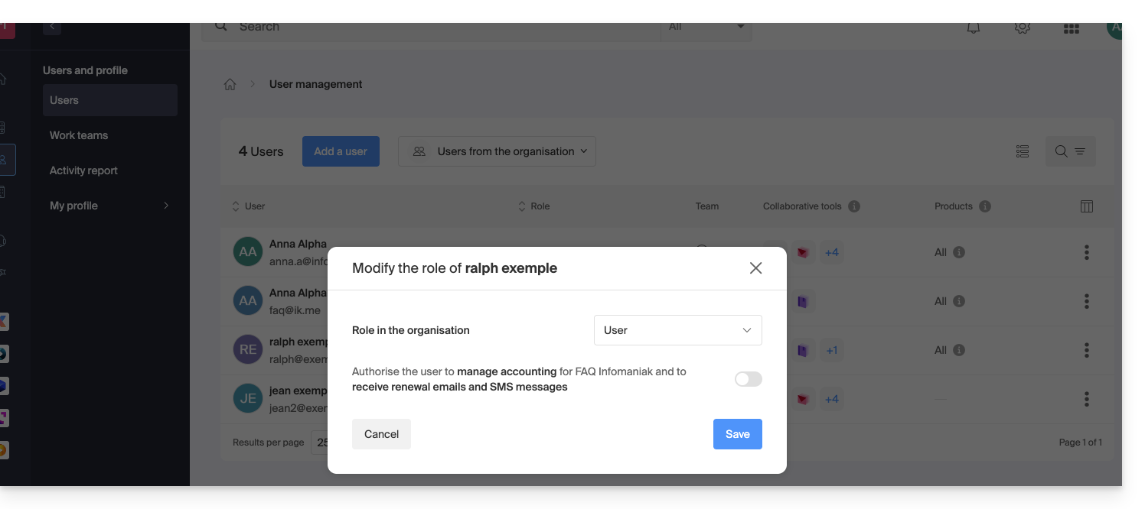Toggle the manage accounting authorisation switch
1145x509 pixels.
pos(748,379)
